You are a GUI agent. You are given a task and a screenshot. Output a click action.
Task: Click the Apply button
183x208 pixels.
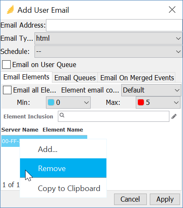[165, 199]
